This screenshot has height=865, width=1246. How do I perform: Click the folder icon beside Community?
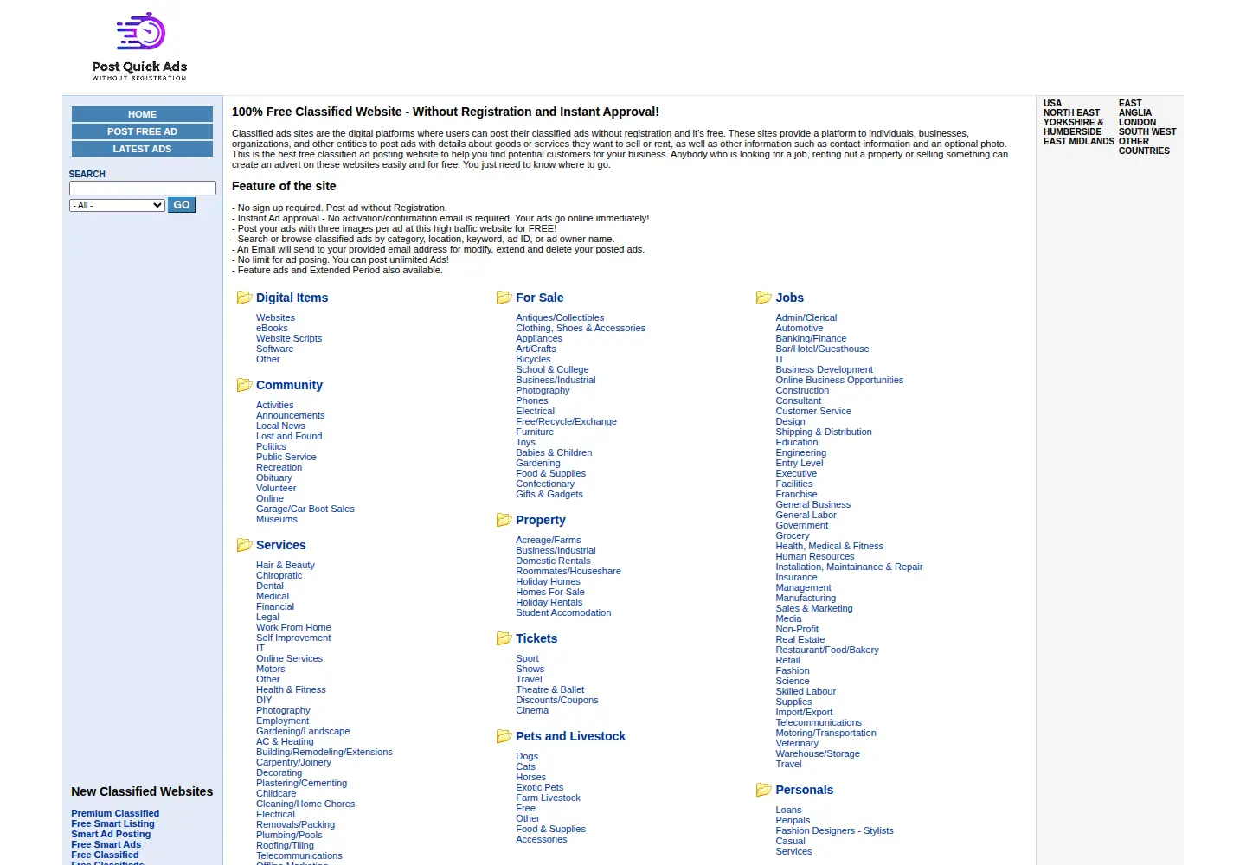tap(244, 385)
